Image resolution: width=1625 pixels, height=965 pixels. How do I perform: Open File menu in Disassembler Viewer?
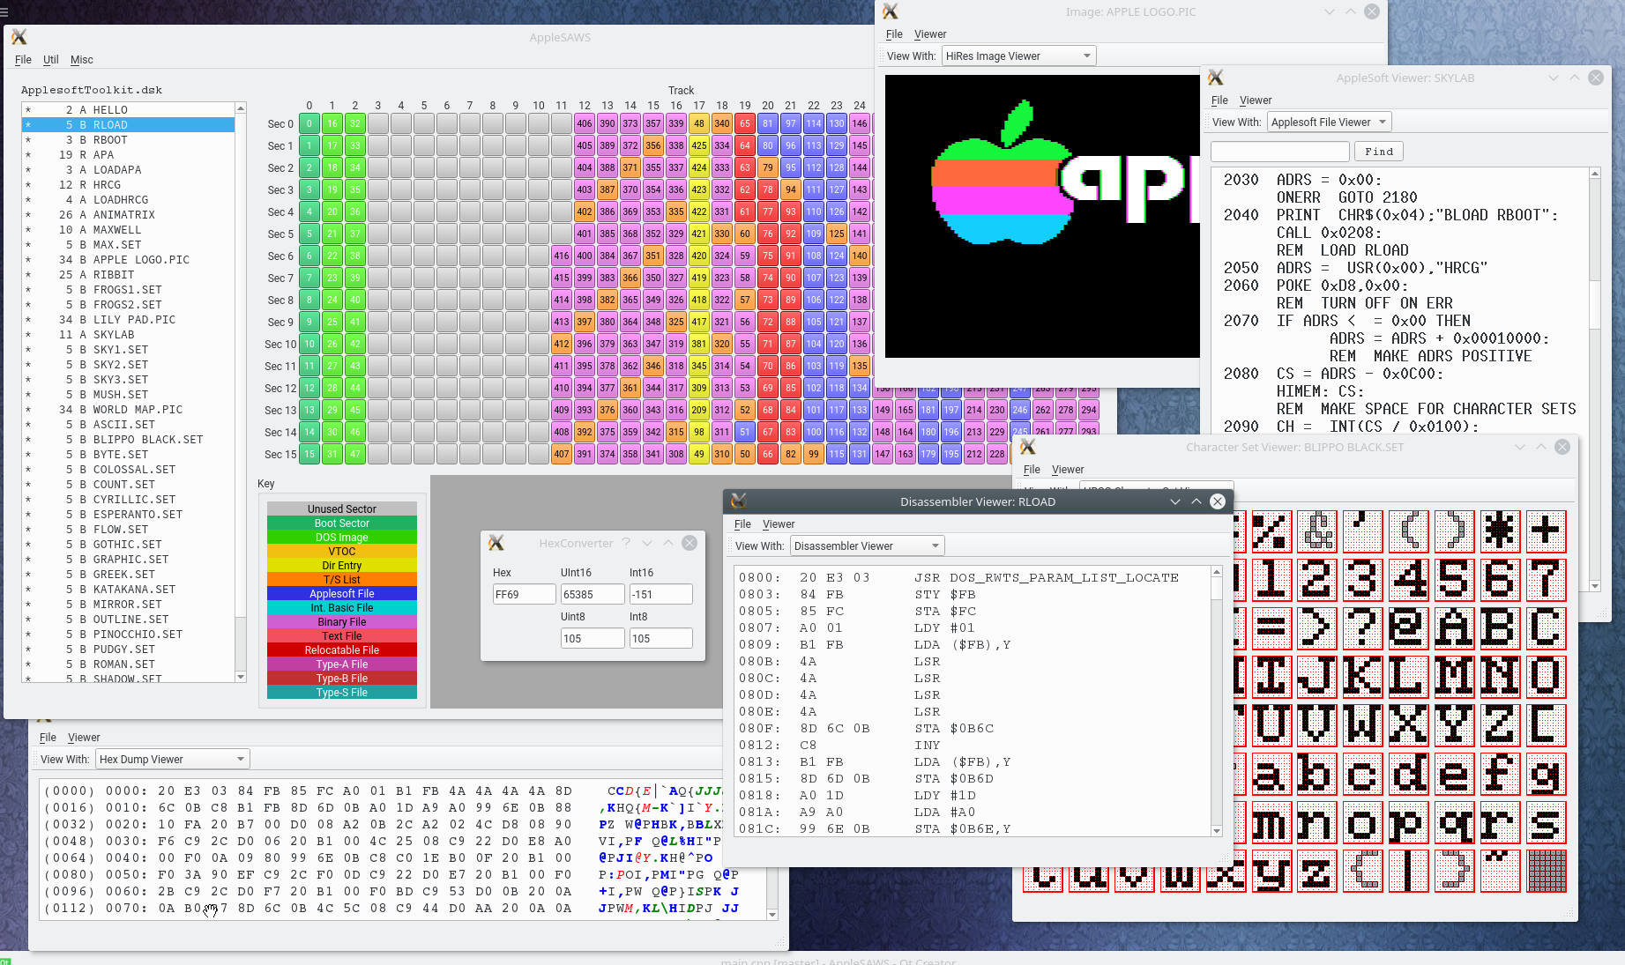742,523
